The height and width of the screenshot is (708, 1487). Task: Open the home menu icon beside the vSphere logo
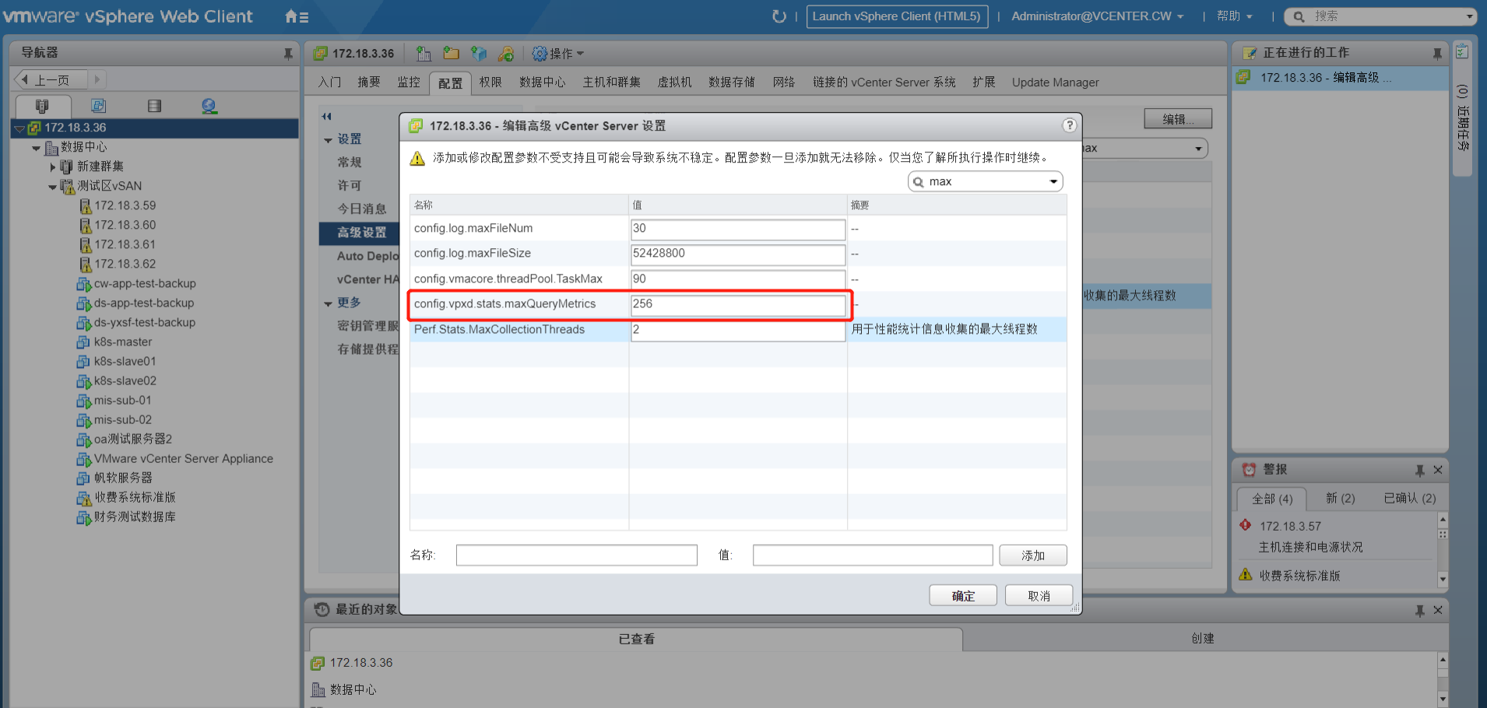296,16
